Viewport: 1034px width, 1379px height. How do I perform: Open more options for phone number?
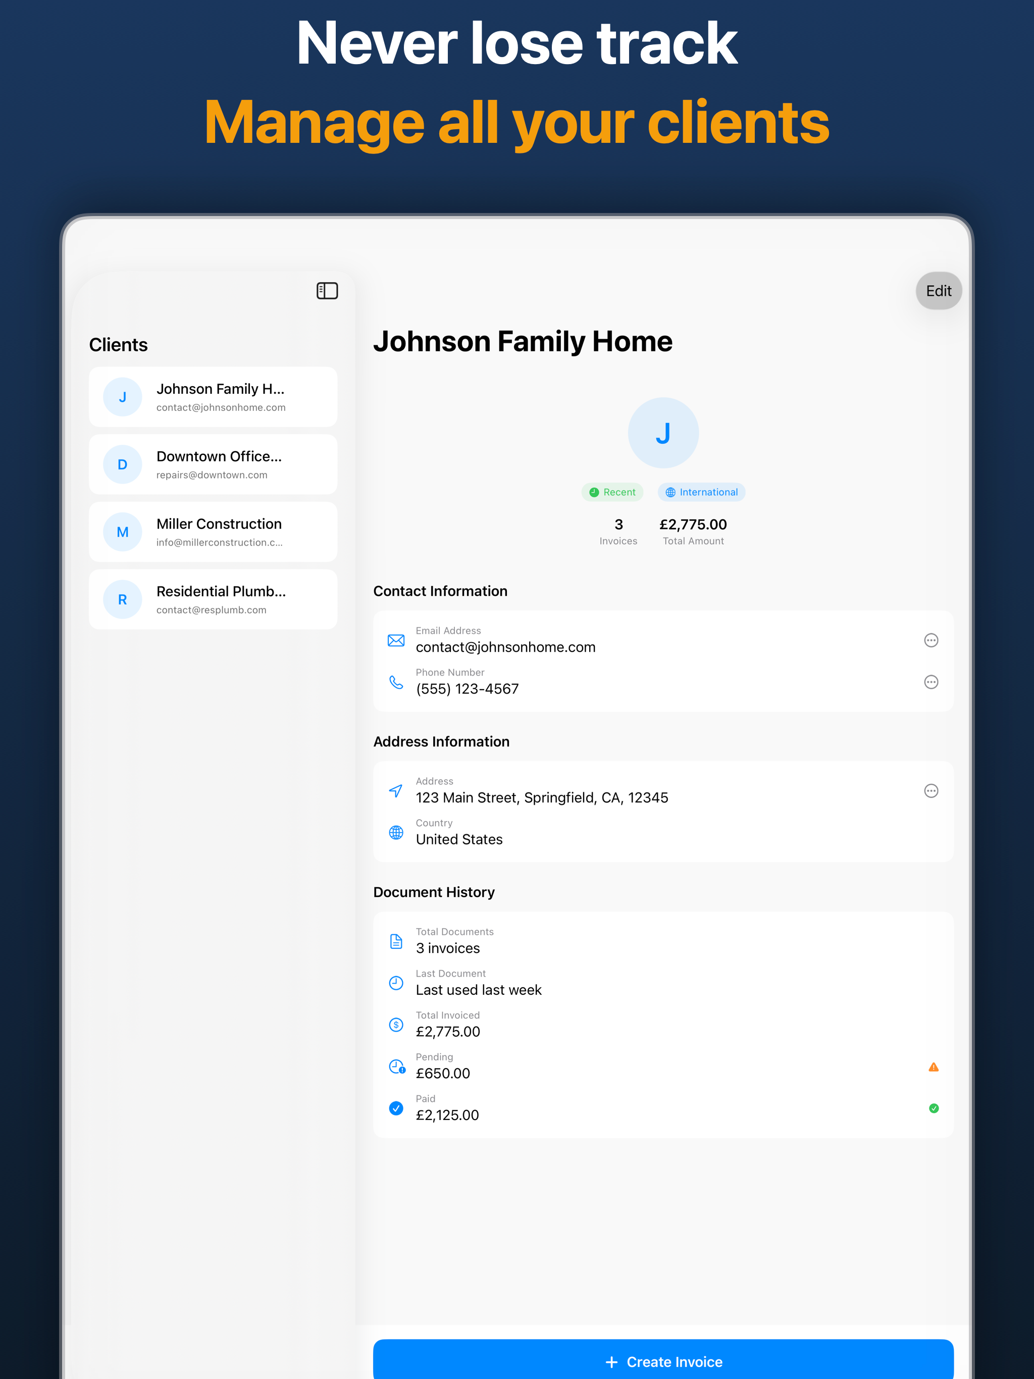pos(930,682)
